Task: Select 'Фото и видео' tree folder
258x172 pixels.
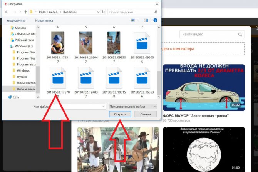Action: click(24, 89)
